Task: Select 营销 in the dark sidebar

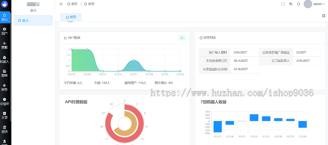Action: (4, 130)
